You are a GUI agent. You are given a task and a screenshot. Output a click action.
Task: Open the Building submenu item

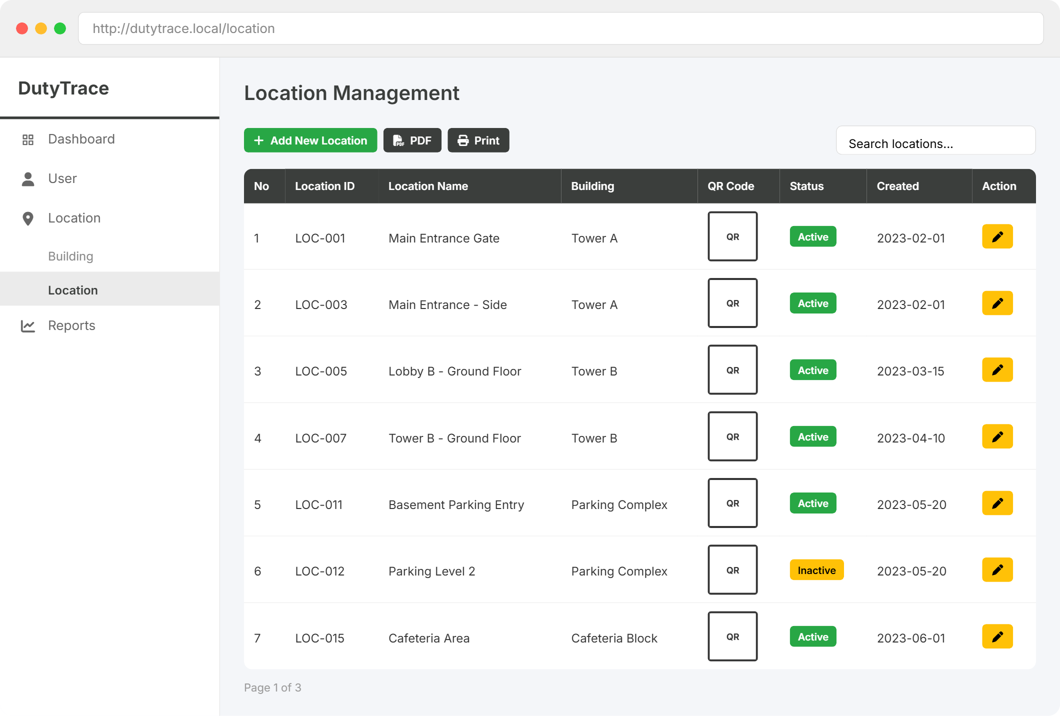70,256
